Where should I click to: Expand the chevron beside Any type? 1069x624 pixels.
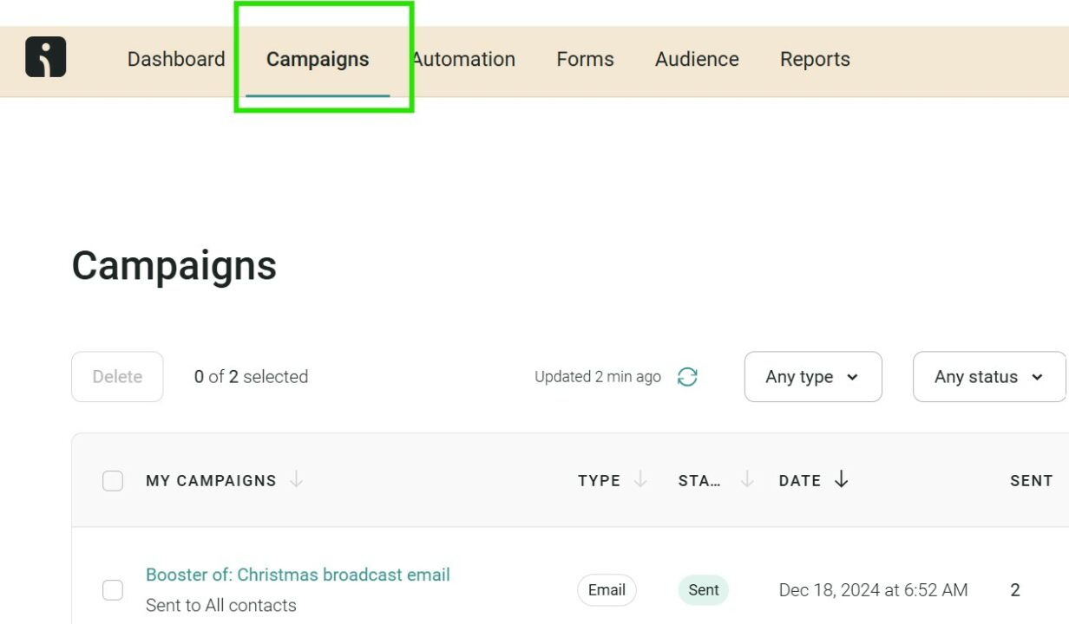click(854, 377)
